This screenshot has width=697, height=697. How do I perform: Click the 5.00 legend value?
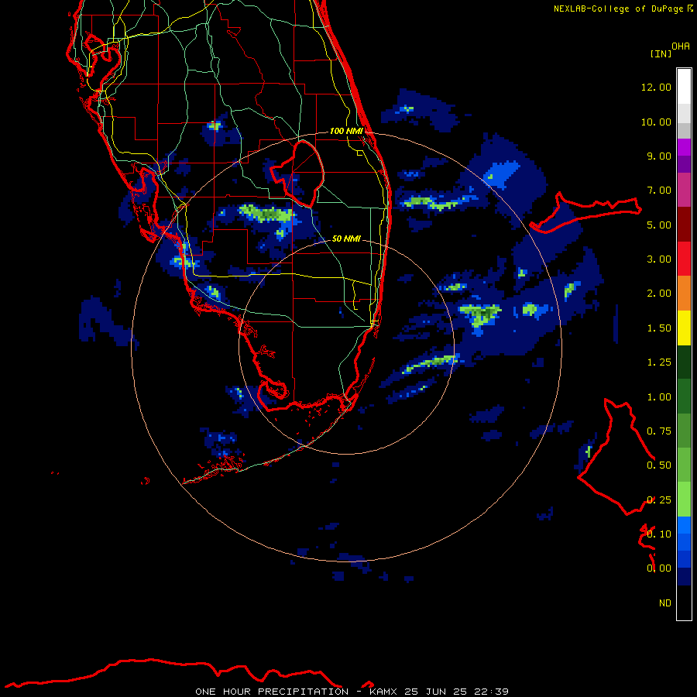click(659, 225)
